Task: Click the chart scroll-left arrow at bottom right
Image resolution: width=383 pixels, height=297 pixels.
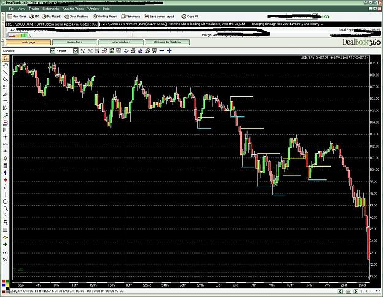Action: point(340,291)
